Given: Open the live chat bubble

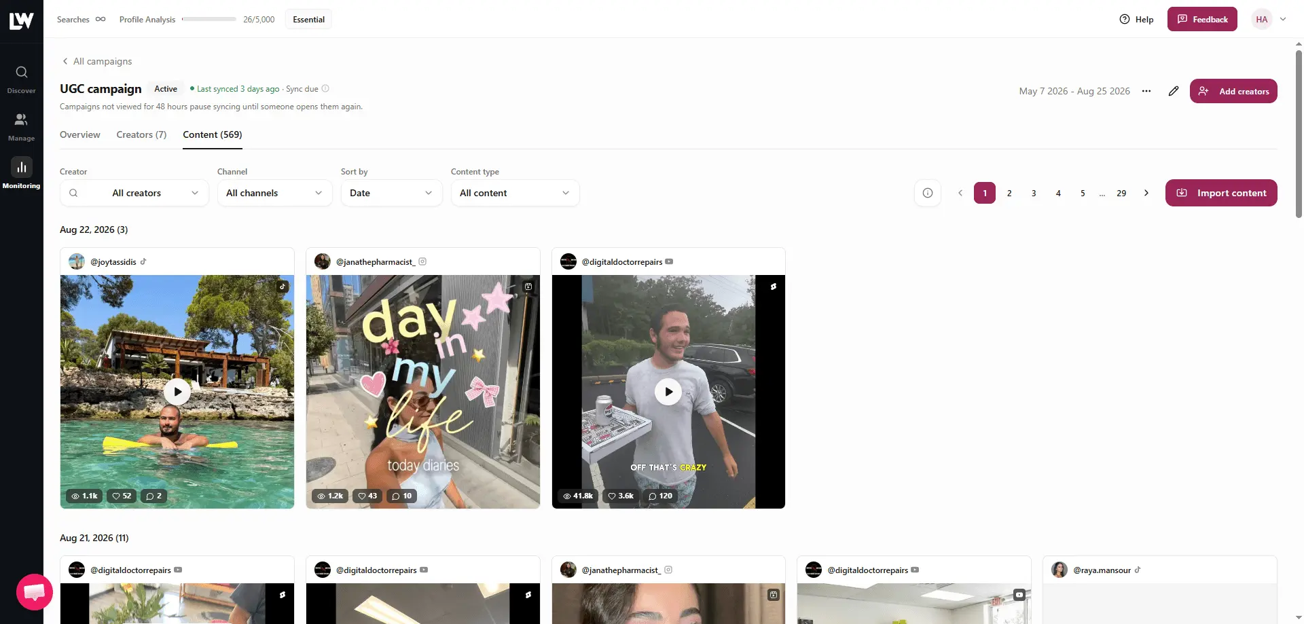Looking at the screenshot, I should [35, 592].
